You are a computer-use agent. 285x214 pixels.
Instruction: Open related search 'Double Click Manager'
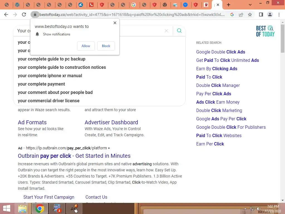coord(218,85)
